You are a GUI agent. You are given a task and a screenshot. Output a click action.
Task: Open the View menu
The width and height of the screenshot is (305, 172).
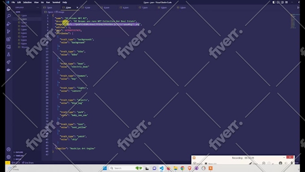[x=36, y=2]
